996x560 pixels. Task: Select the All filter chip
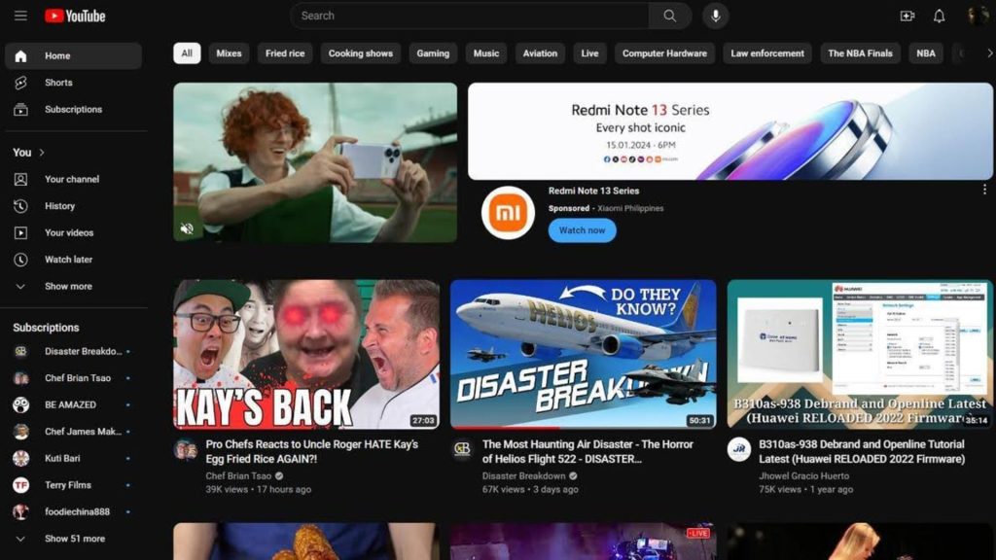[x=187, y=53]
